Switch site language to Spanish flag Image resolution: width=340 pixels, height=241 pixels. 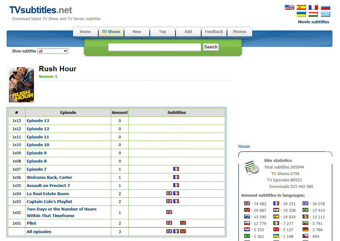pyautogui.click(x=301, y=7)
